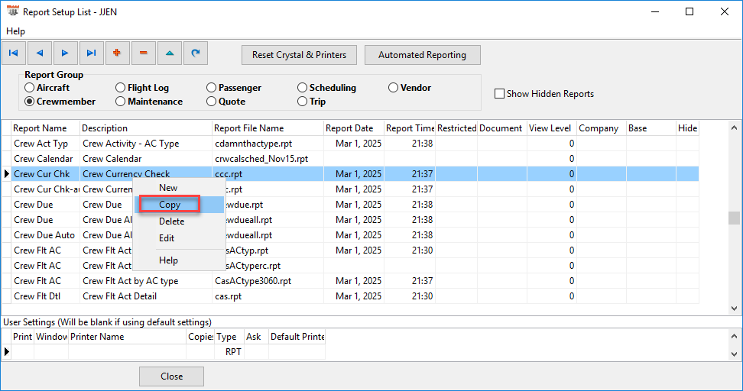Screen dimensions: 743x391
Task: Click Crew Flt Act Detail description
Action: coord(119,296)
